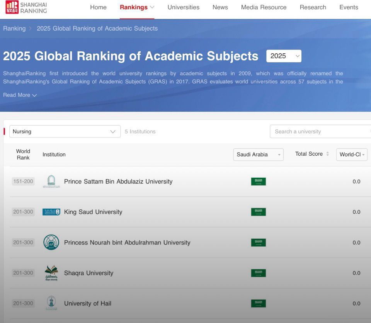Click Prince Sattam's 0.0 score

pos(356,182)
